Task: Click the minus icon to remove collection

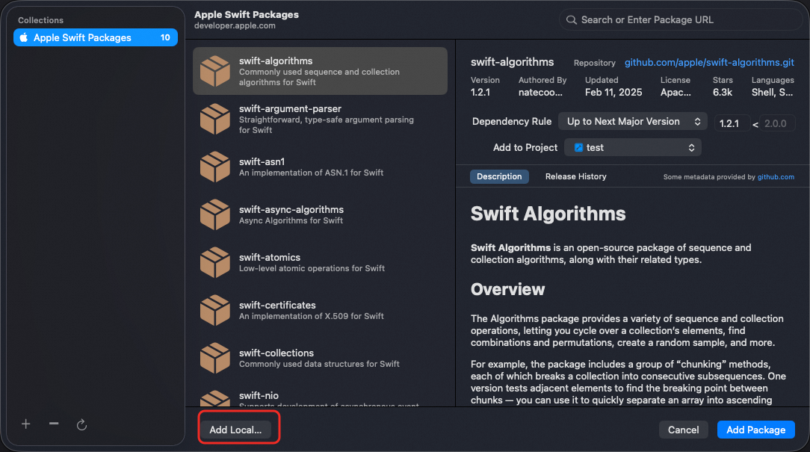Action: click(x=54, y=424)
